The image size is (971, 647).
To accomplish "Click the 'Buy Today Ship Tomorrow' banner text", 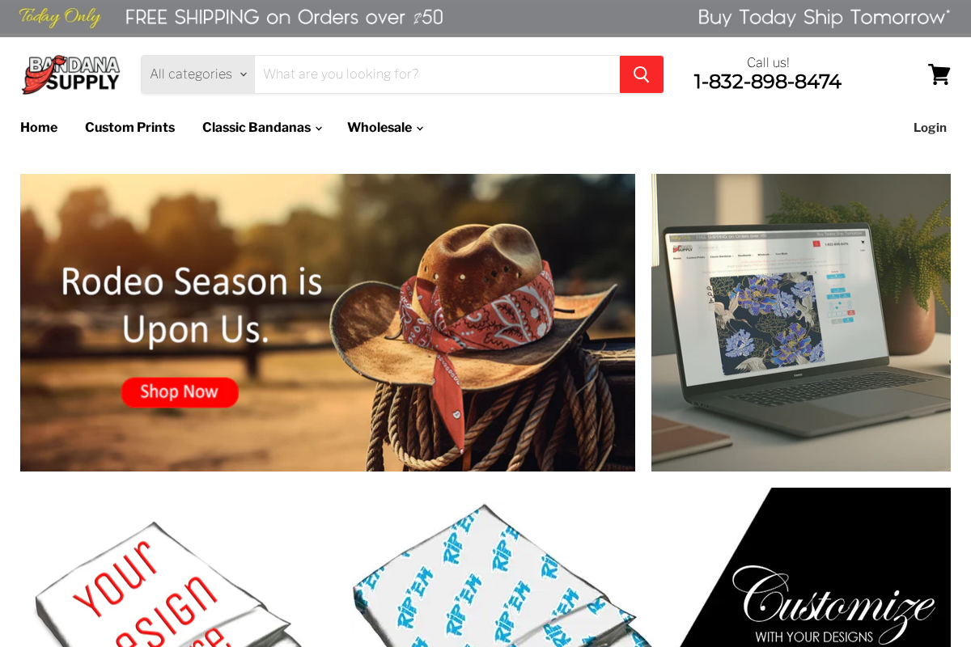I will pos(824,17).
